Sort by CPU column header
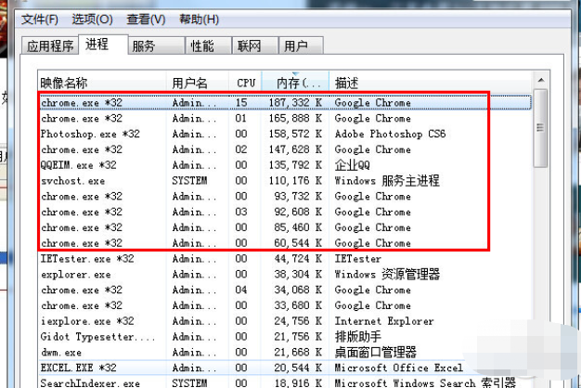581x388 pixels. (x=245, y=83)
